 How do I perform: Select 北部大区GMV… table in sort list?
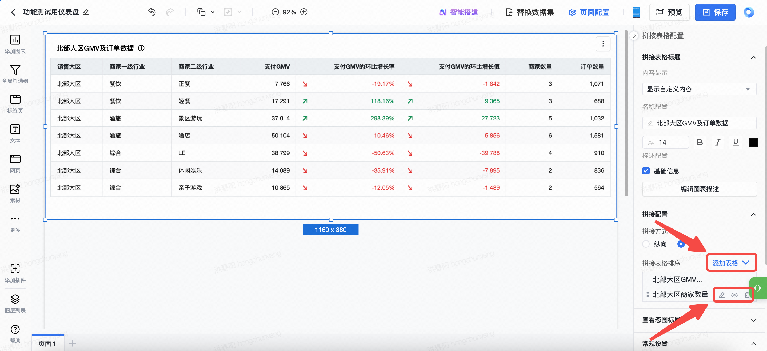[x=678, y=279]
